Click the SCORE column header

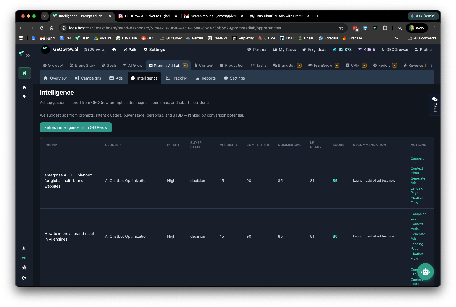tap(338, 145)
